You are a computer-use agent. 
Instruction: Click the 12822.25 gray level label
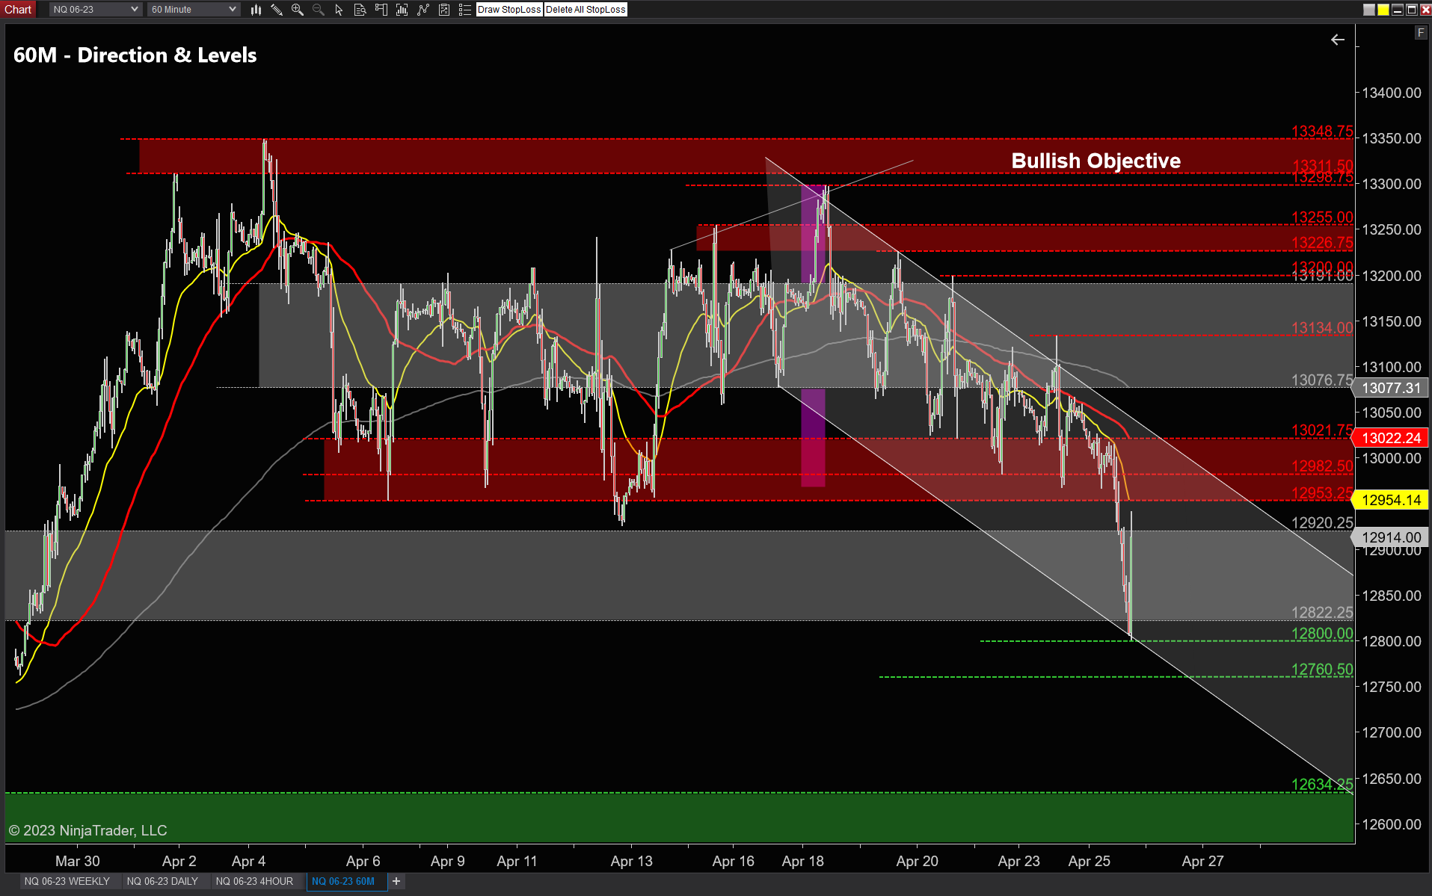coord(1322,613)
